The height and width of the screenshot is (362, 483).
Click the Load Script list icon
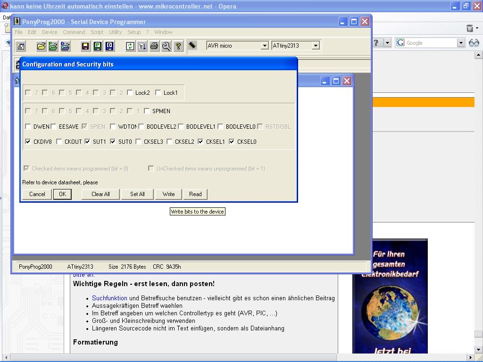pyautogui.click(x=142, y=46)
